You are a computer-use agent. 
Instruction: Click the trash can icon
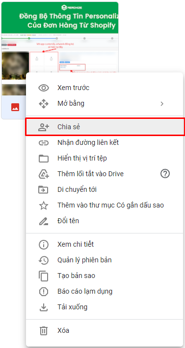(x=44, y=331)
